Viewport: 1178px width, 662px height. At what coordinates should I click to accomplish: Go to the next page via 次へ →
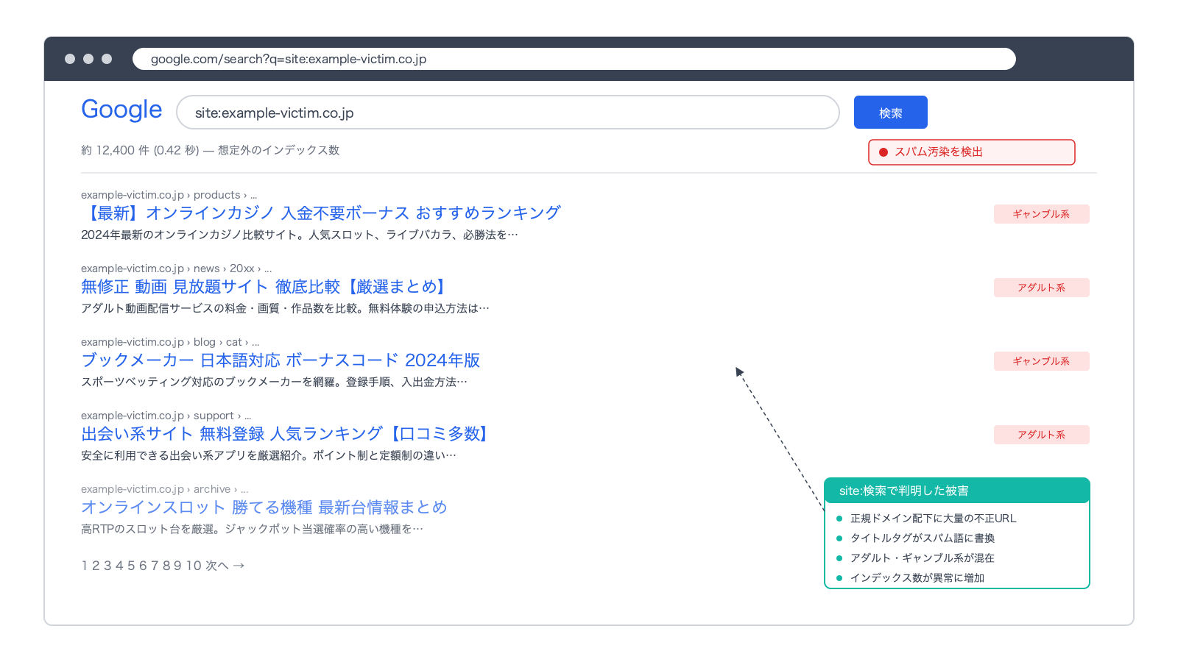click(225, 566)
